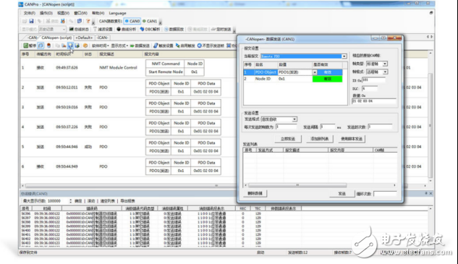The width and height of the screenshot is (458, 264).
Task: Click the 曲线分析 curve analysis icon
Action: 126,29
